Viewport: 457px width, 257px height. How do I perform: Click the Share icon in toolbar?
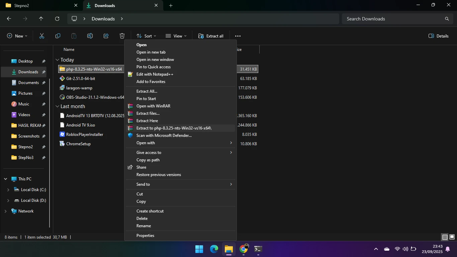(106, 36)
